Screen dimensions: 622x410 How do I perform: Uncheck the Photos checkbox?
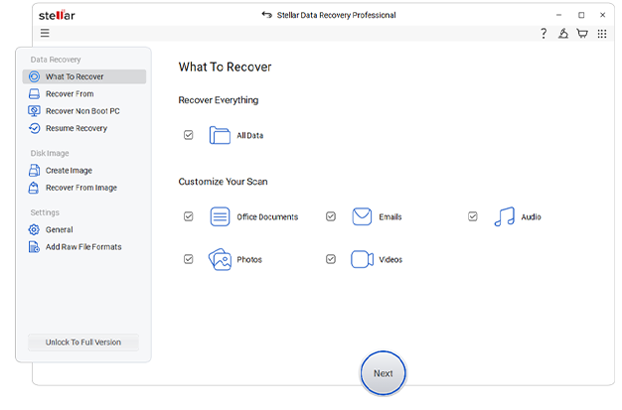tap(189, 259)
